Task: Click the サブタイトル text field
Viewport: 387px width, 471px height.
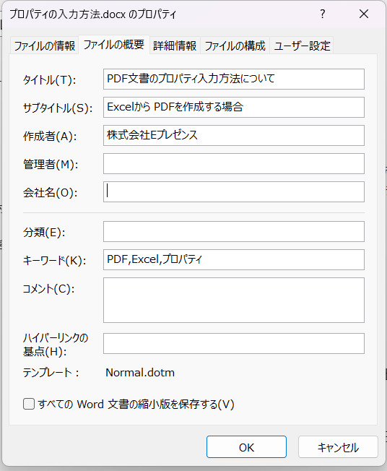Action: coord(234,107)
